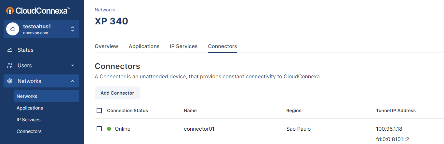Open the testealtus1 account switcher arrows
444x144 pixels.
coord(73,29)
